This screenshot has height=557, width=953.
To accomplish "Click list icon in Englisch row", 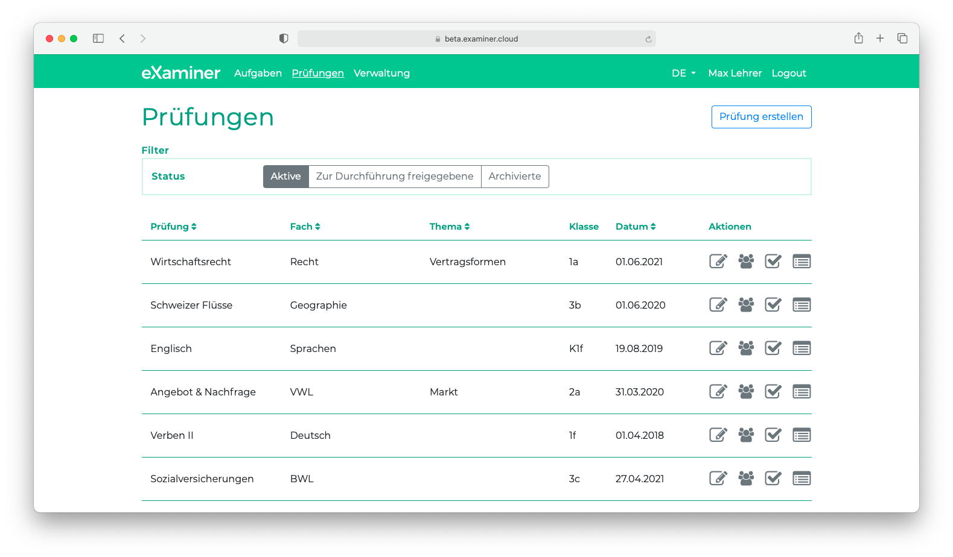I will coord(802,348).
